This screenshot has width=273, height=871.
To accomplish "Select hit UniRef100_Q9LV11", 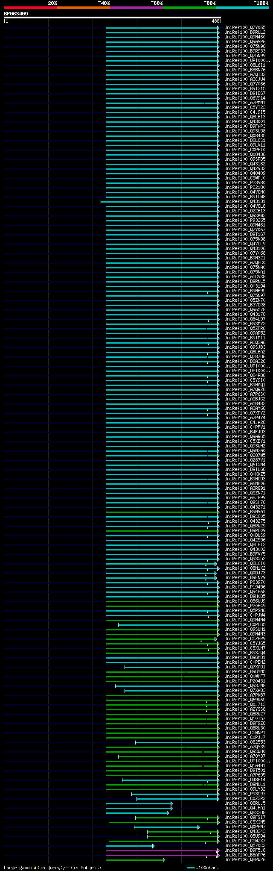I will pos(245,145).
